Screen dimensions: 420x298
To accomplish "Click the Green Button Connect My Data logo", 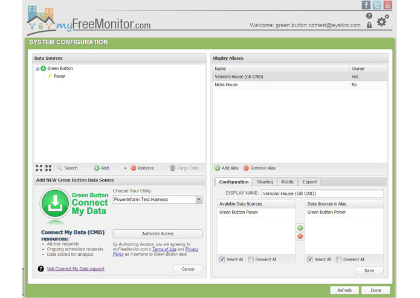I will coord(74,204).
